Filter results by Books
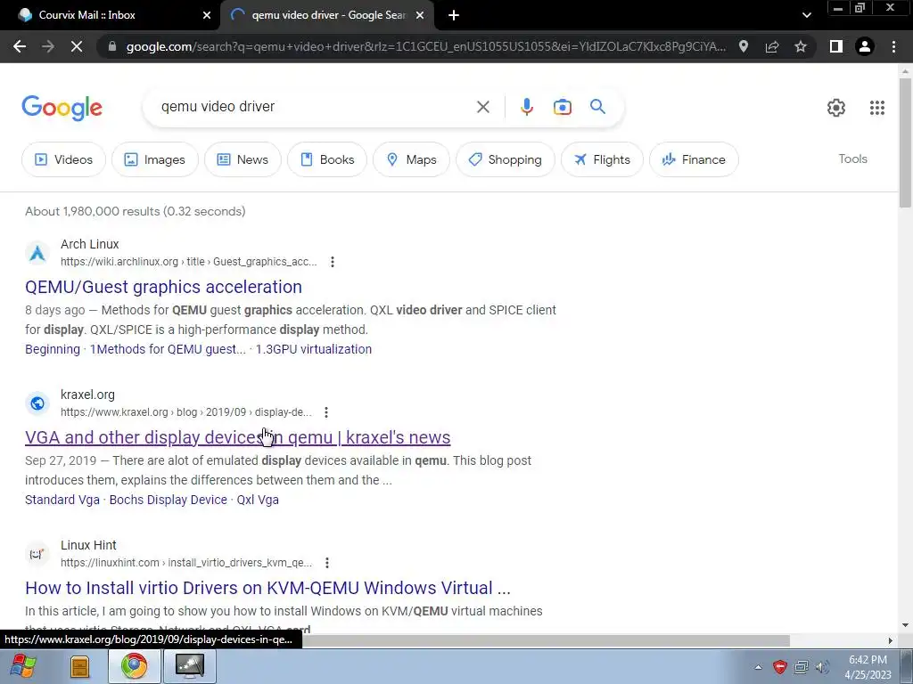 point(327,159)
